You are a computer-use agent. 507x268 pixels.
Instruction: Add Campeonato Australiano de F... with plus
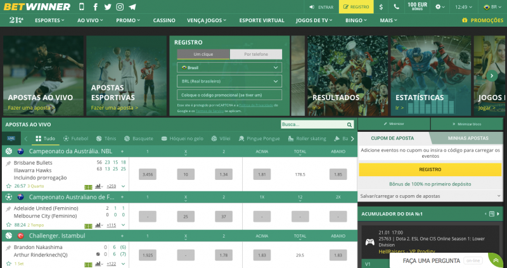(x=122, y=197)
